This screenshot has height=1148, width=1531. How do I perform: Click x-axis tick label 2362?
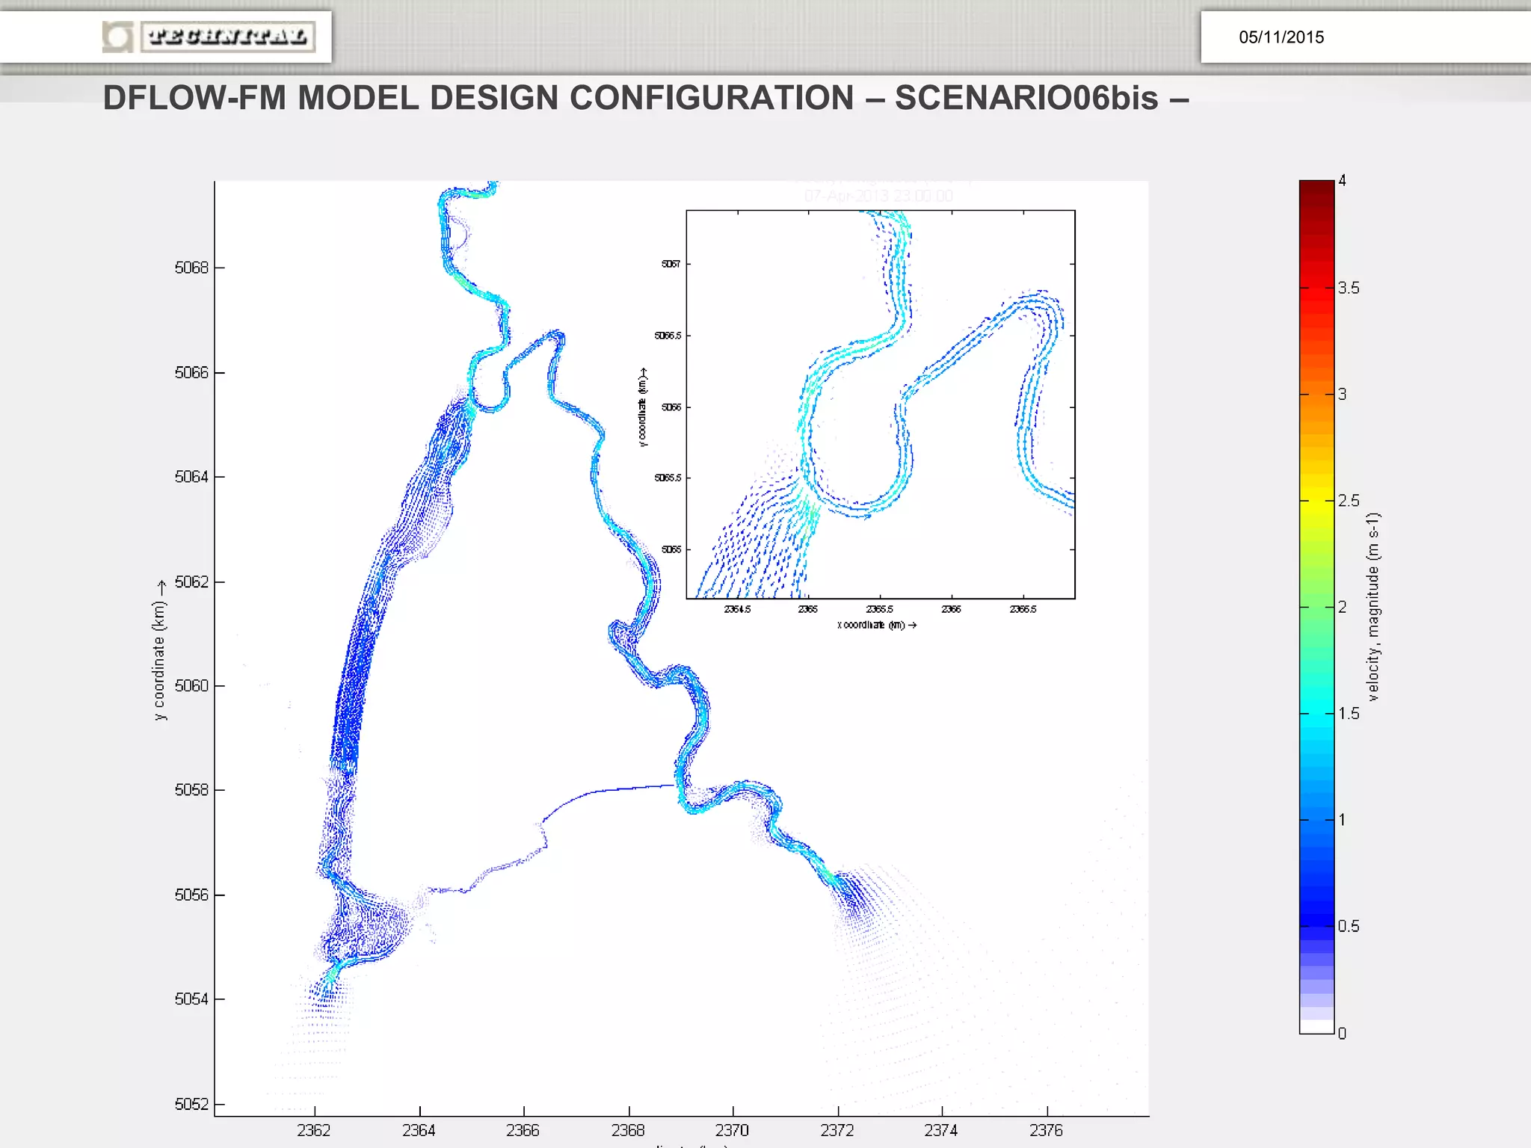pyautogui.click(x=314, y=1130)
